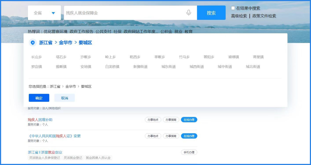Click the blue 搜索 button
Viewport: 311px width, 165px height.
(x=211, y=13)
